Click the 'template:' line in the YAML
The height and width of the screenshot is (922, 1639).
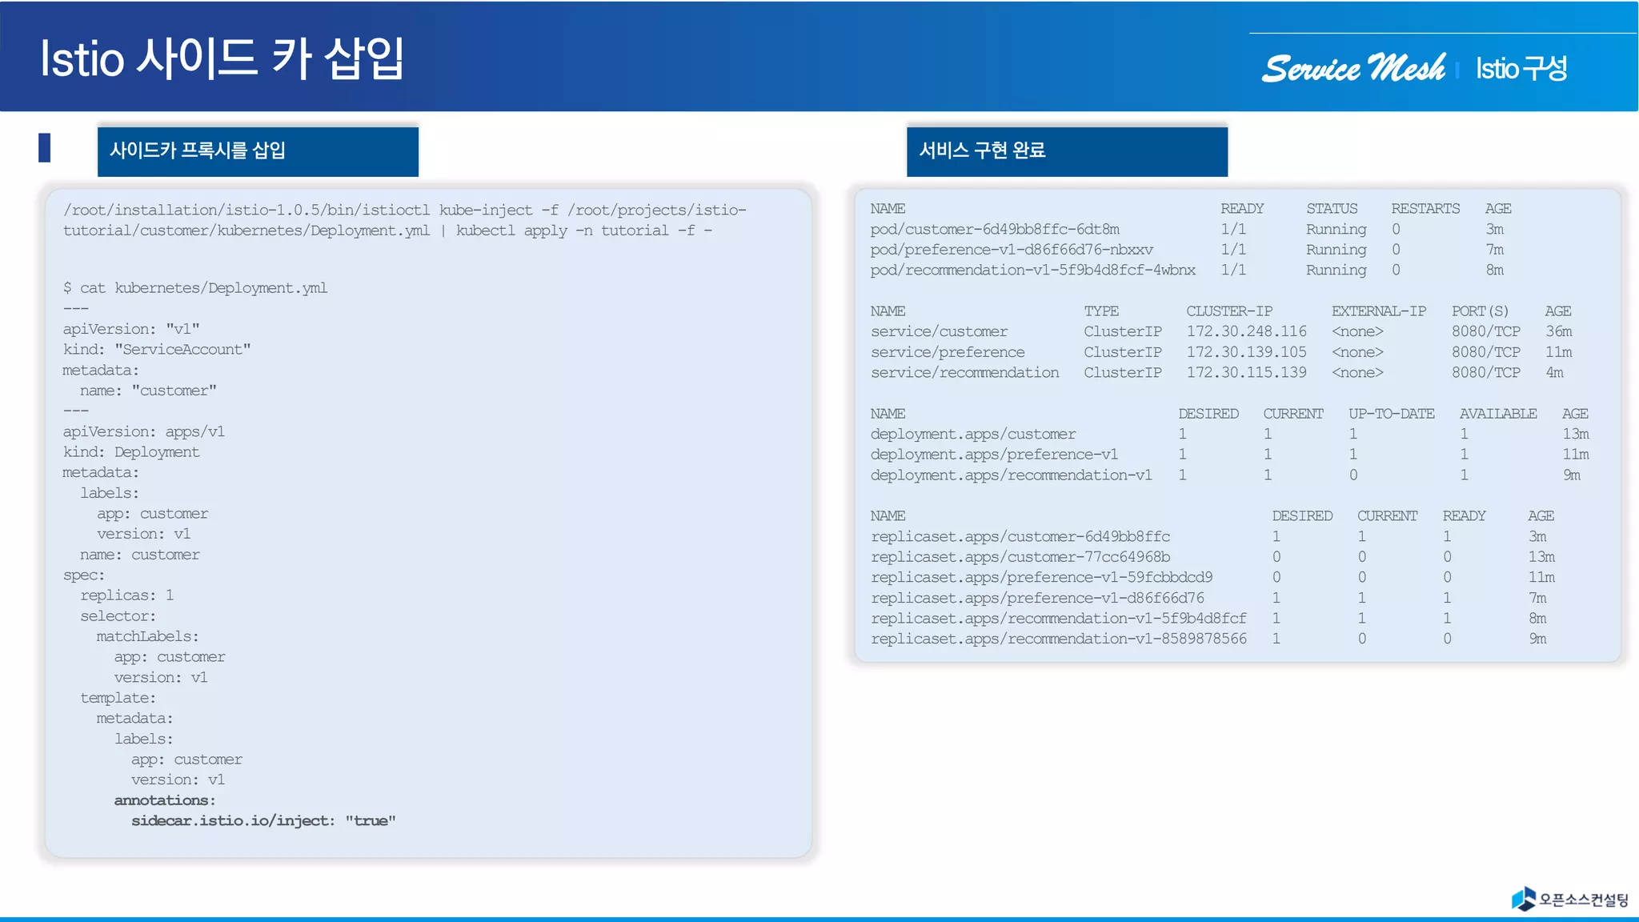[x=118, y=698]
